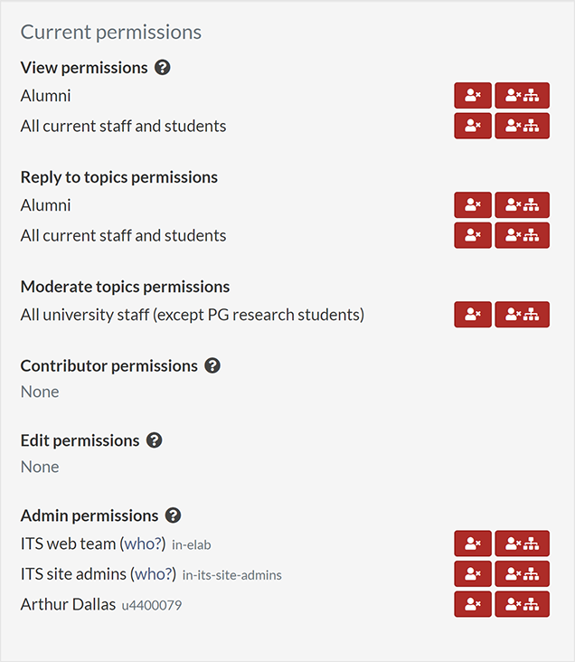The height and width of the screenshot is (662, 575).
Task: Remove ITS site admins admin permission
Action: (x=473, y=573)
